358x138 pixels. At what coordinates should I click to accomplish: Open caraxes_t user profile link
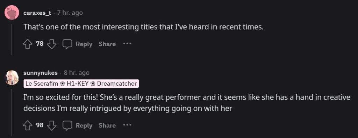(x=37, y=13)
